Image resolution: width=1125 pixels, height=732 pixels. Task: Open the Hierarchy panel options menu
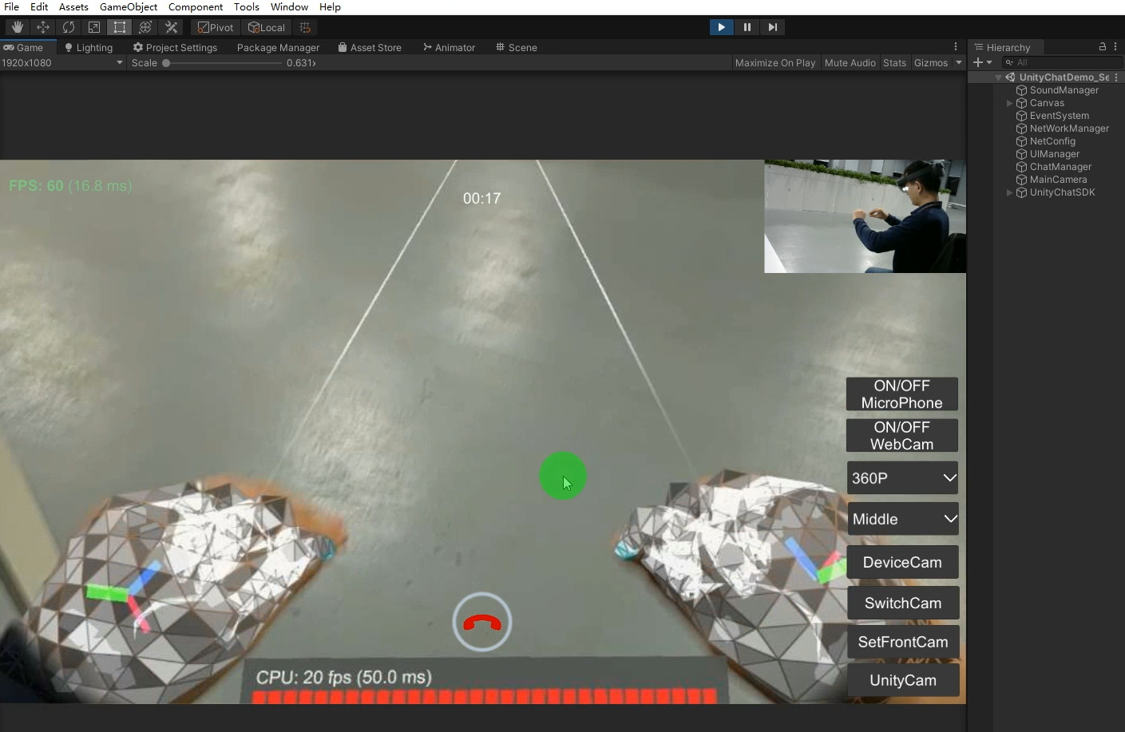tap(1116, 47)
